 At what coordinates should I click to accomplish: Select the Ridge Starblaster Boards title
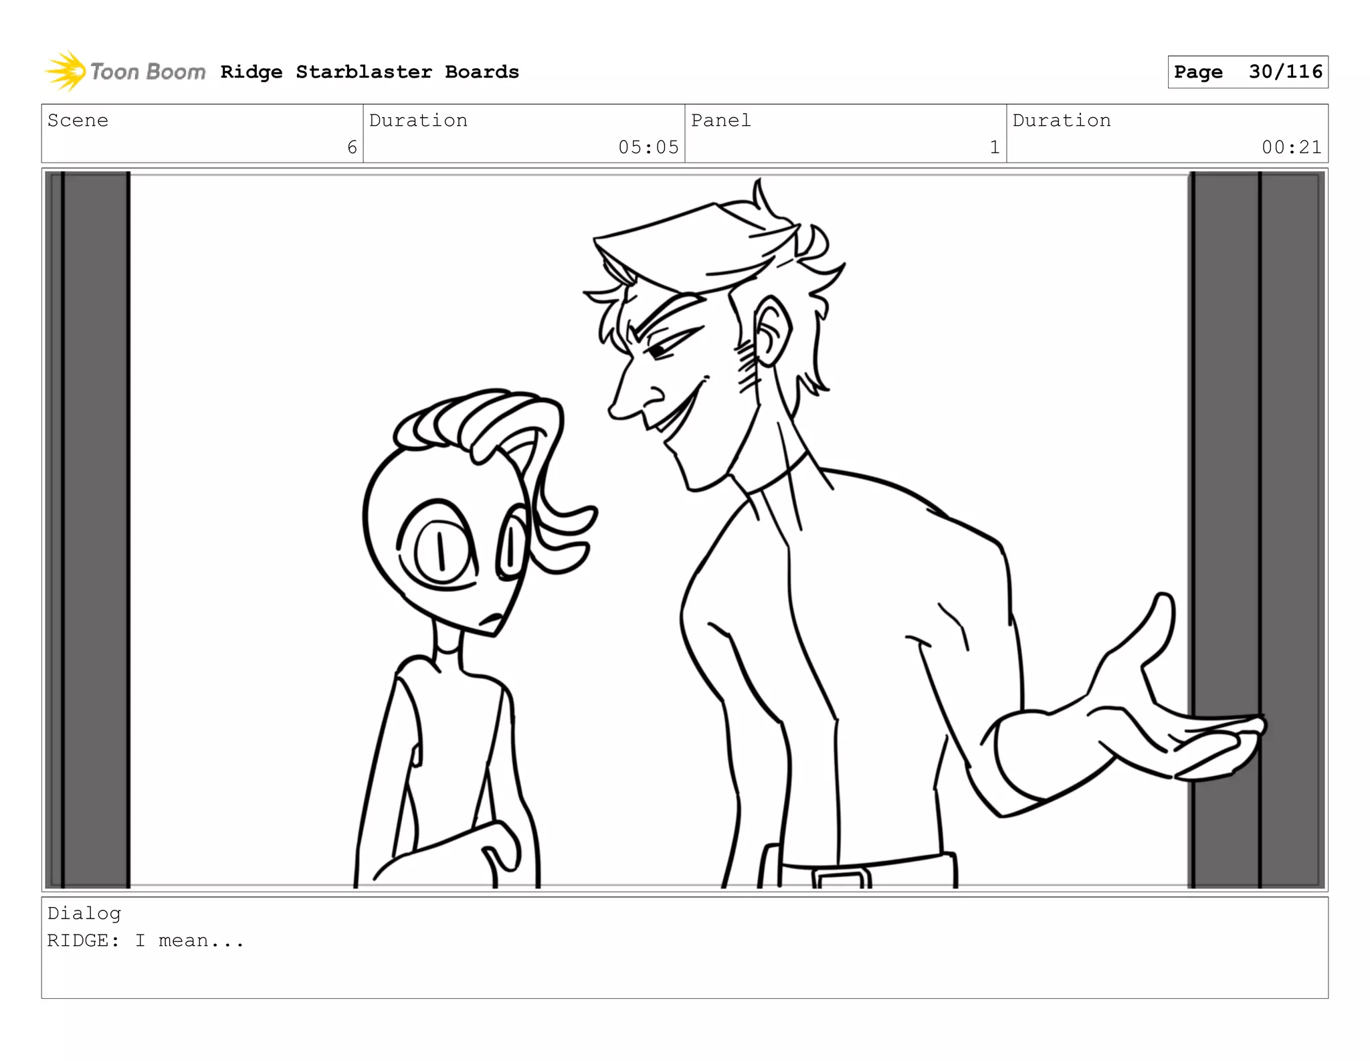coord(369,72)
